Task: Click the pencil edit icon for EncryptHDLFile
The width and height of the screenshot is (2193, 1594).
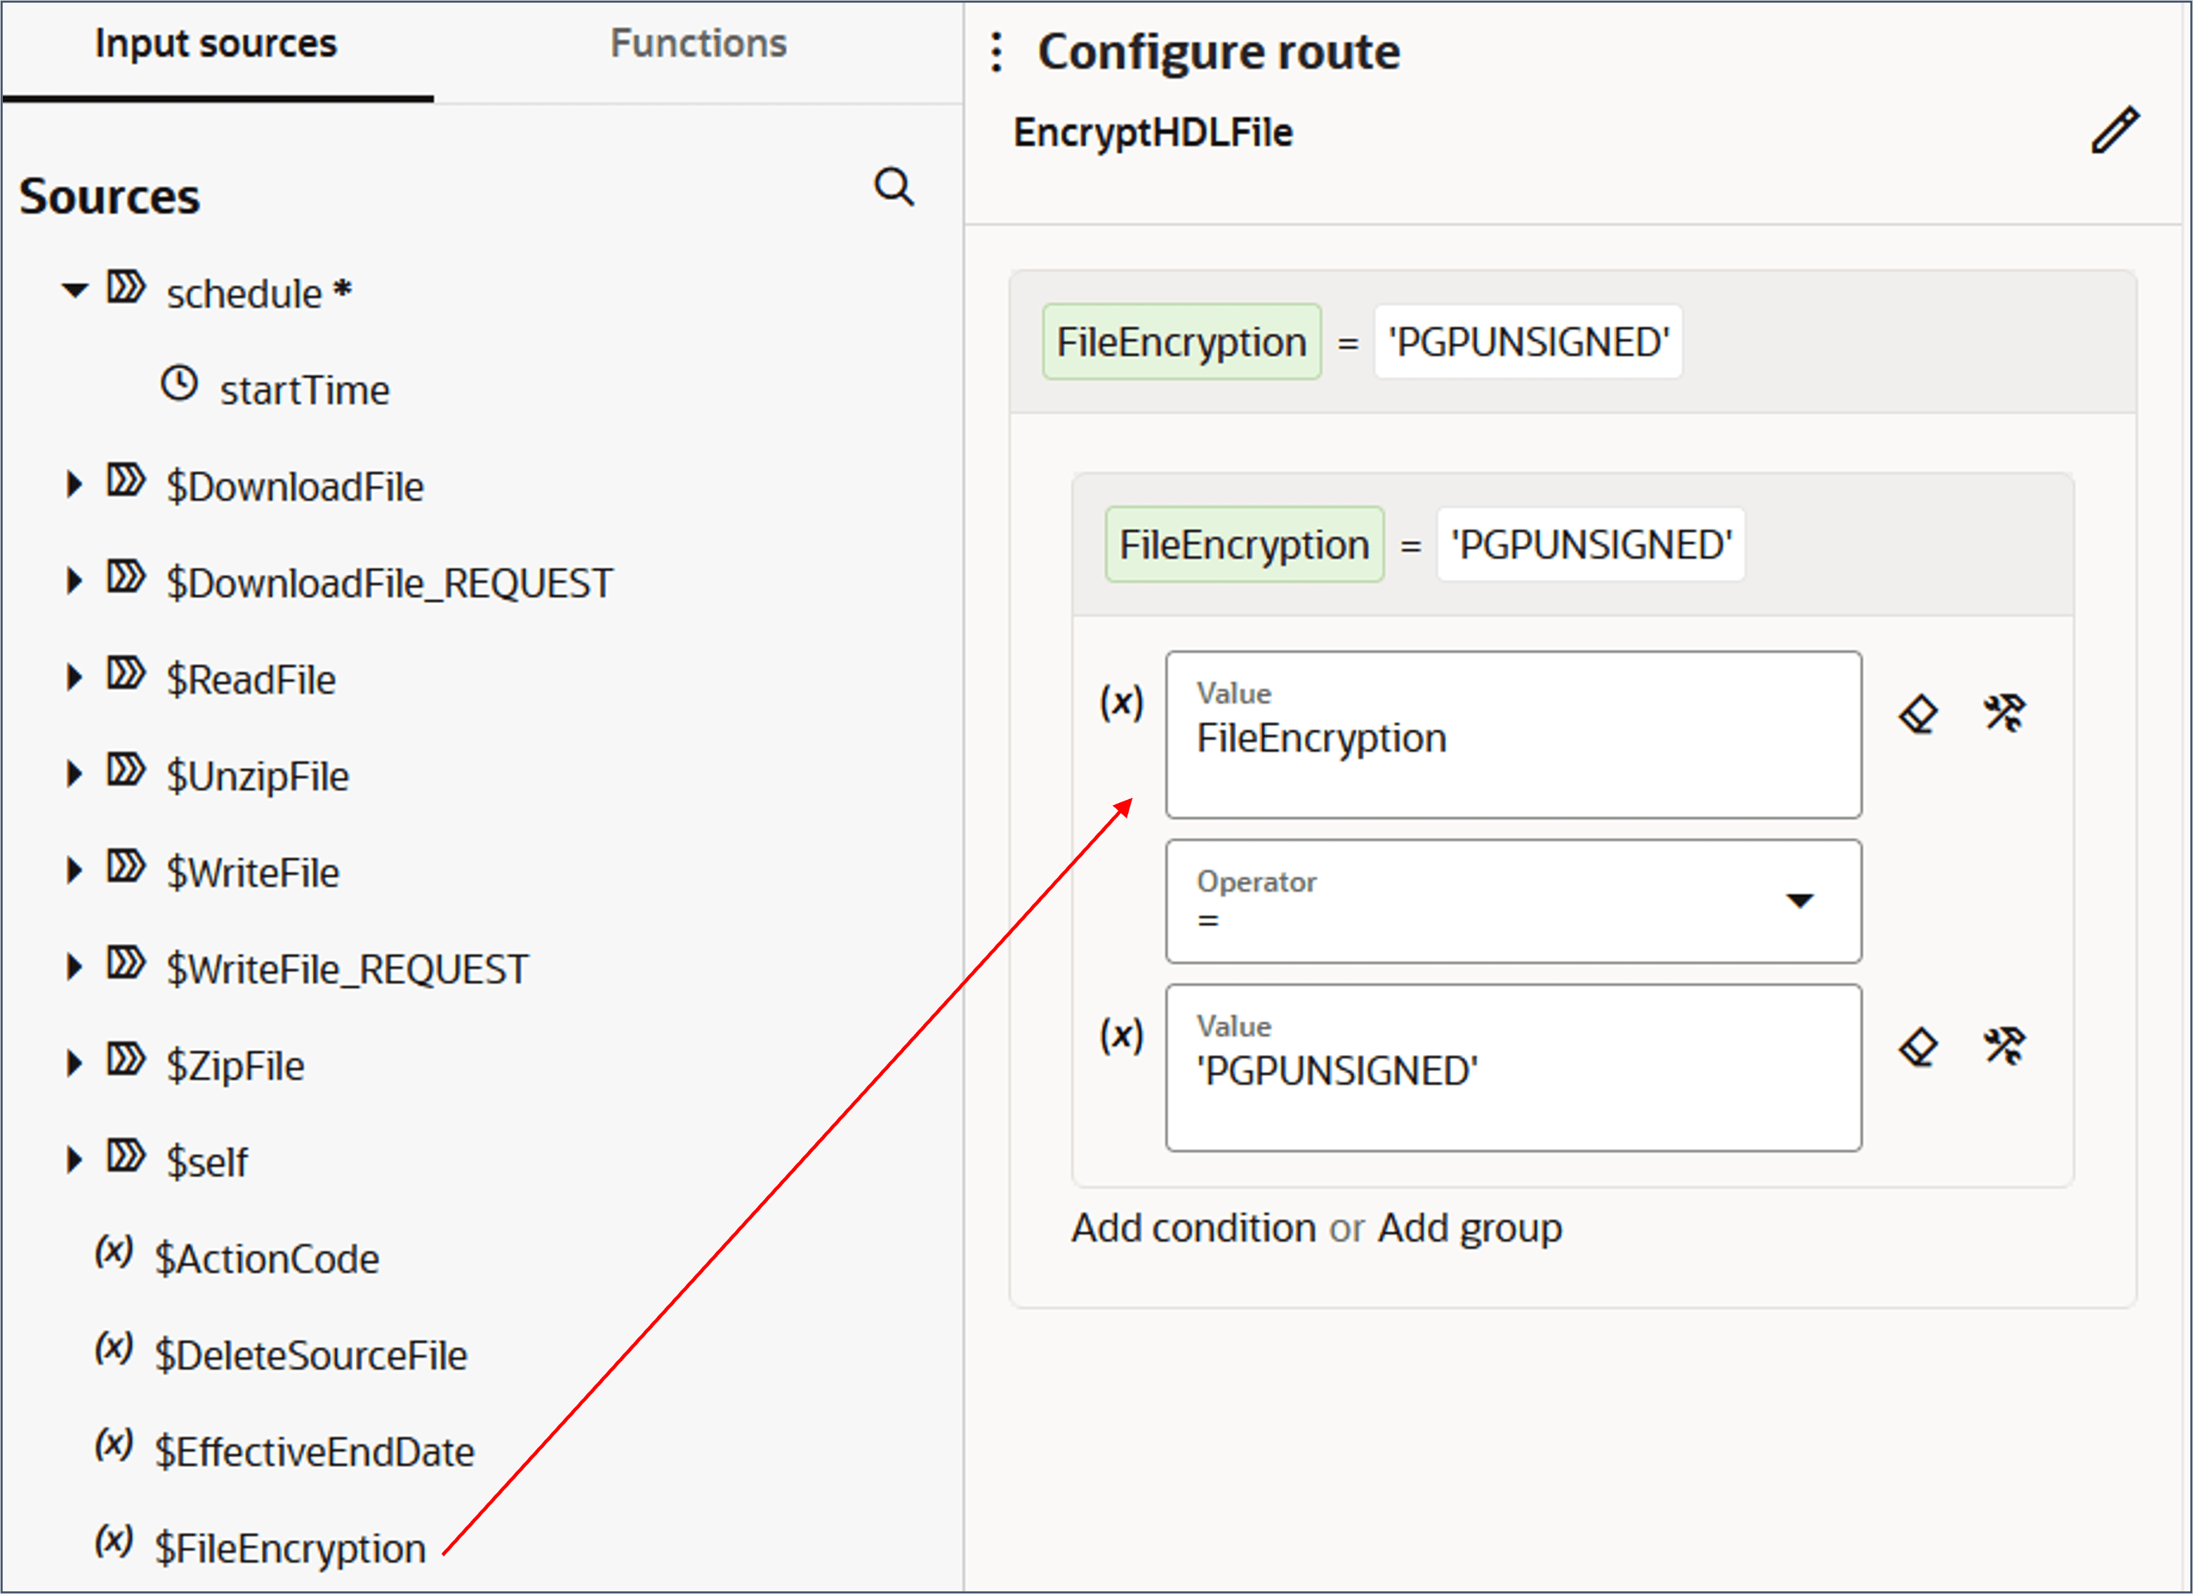Action: point(2114,131)
